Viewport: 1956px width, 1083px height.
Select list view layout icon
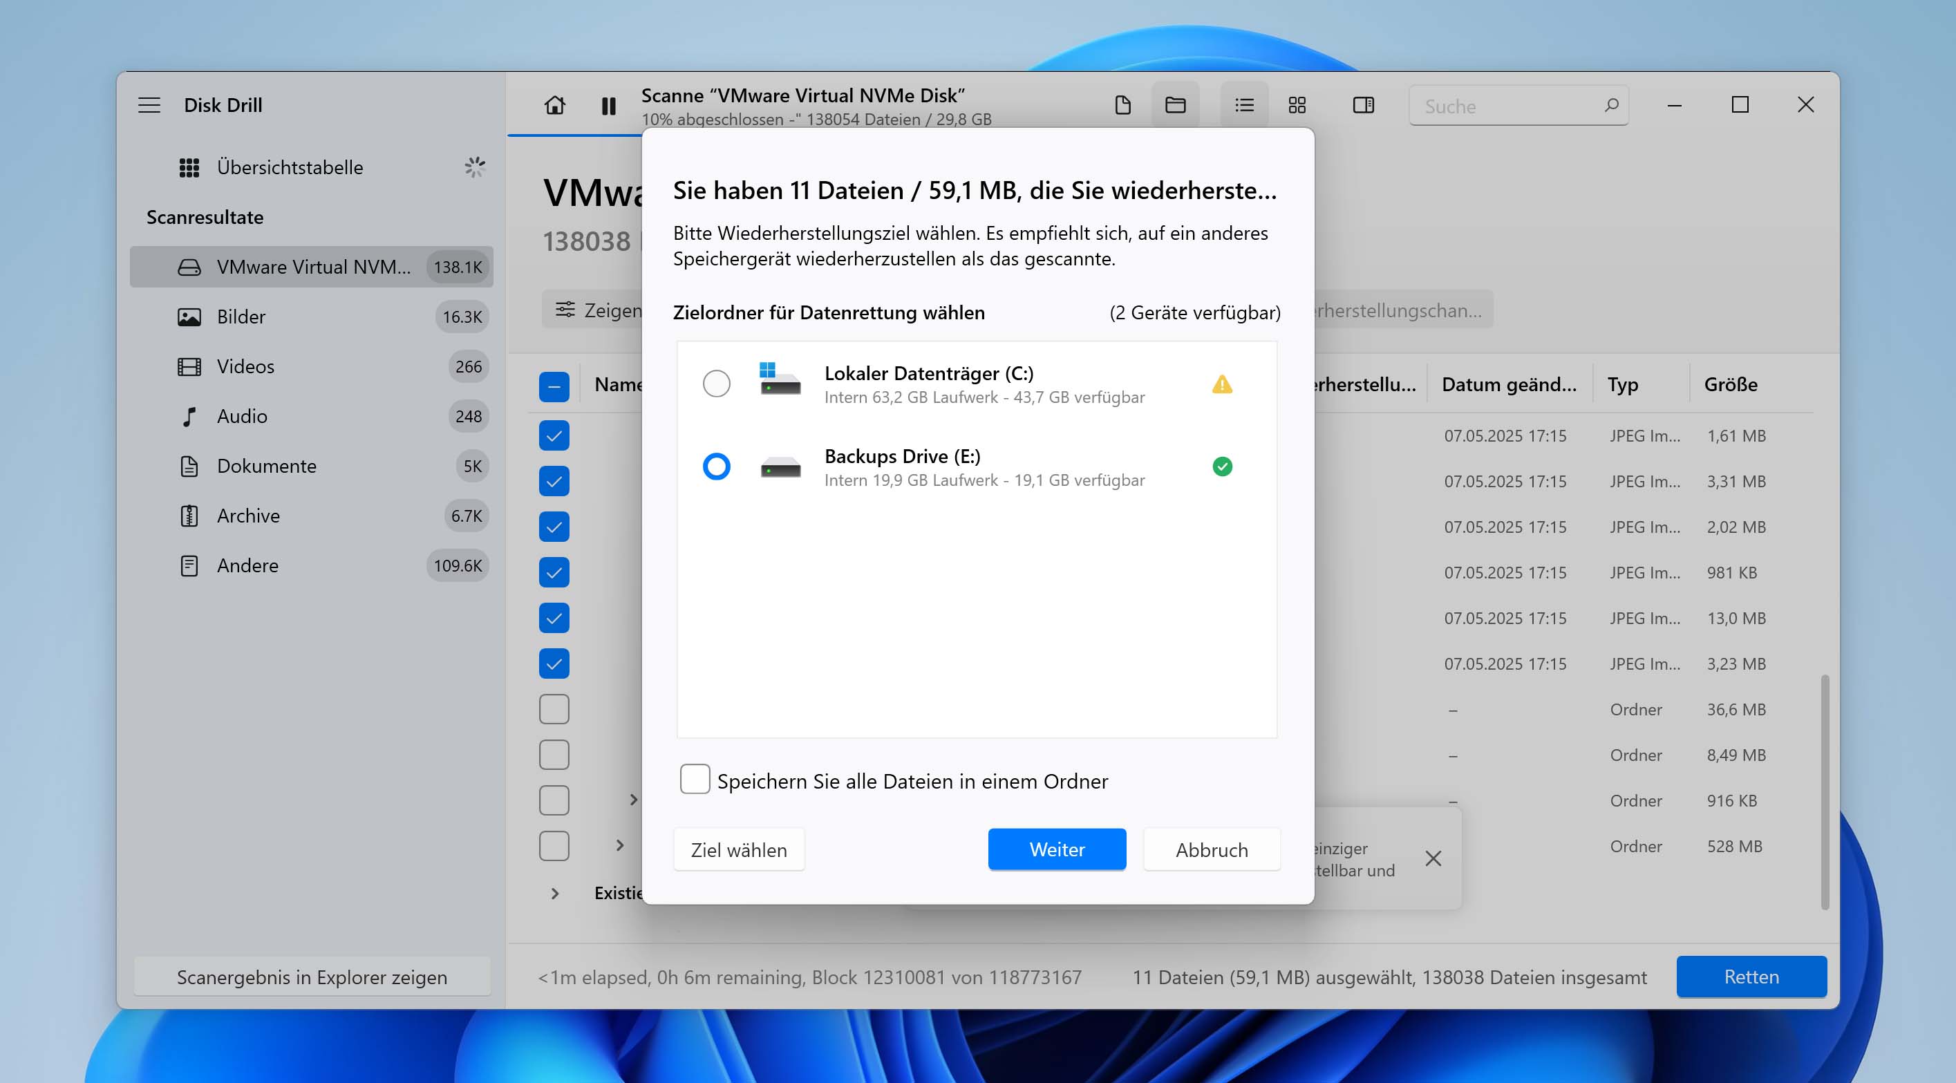[x=1244, y=105]
